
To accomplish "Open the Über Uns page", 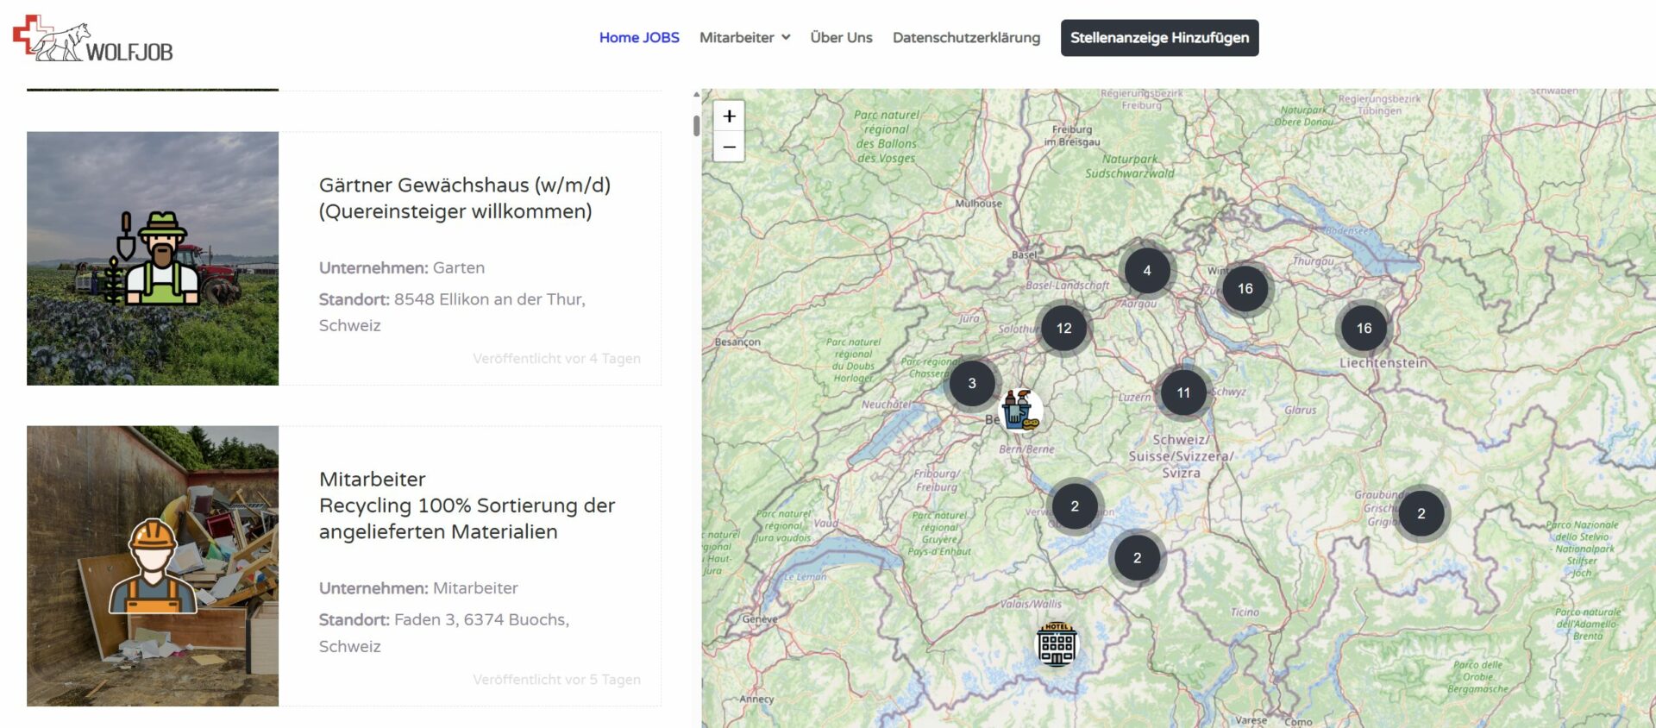I will click(841, 38).
